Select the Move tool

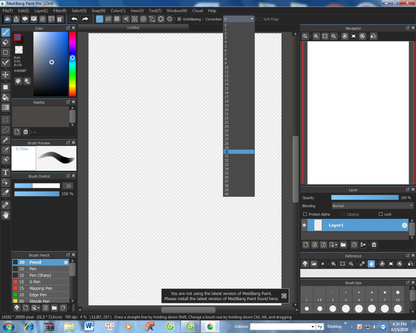pos(6,75)
